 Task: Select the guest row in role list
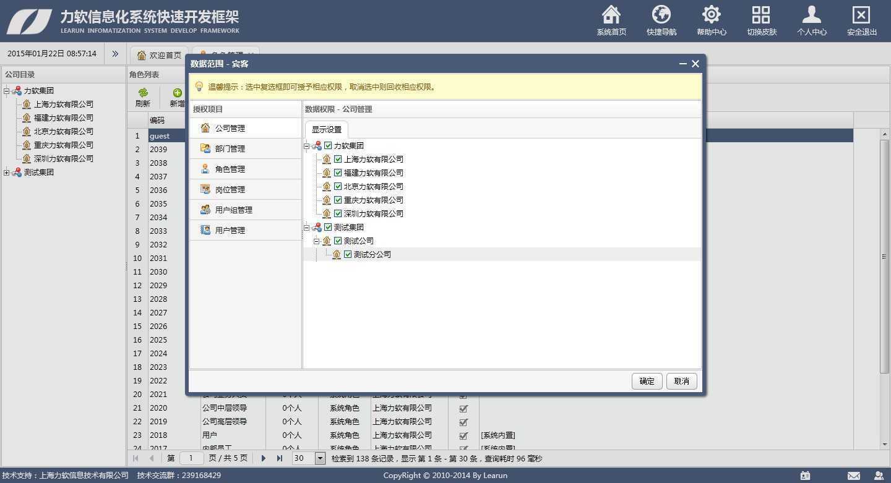click(x=490, y=135)
